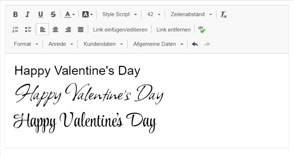Insert a numbered list

15,29
